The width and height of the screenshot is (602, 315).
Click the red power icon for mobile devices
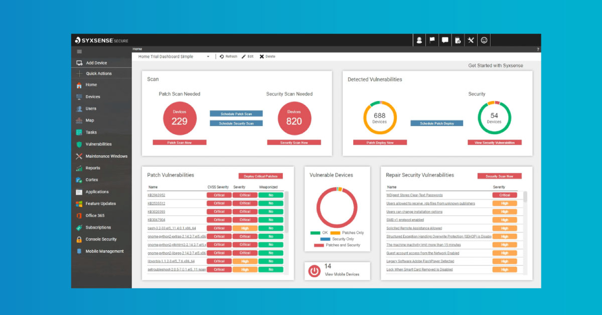pos(315,271)
